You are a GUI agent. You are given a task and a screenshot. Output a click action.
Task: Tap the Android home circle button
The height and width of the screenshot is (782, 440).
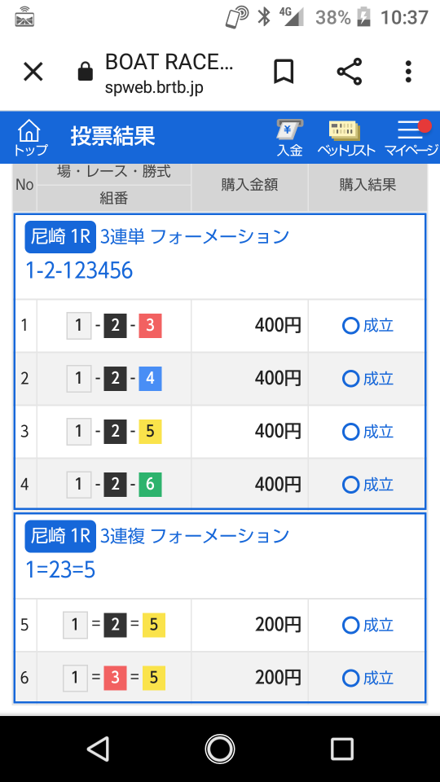point(220,749)
